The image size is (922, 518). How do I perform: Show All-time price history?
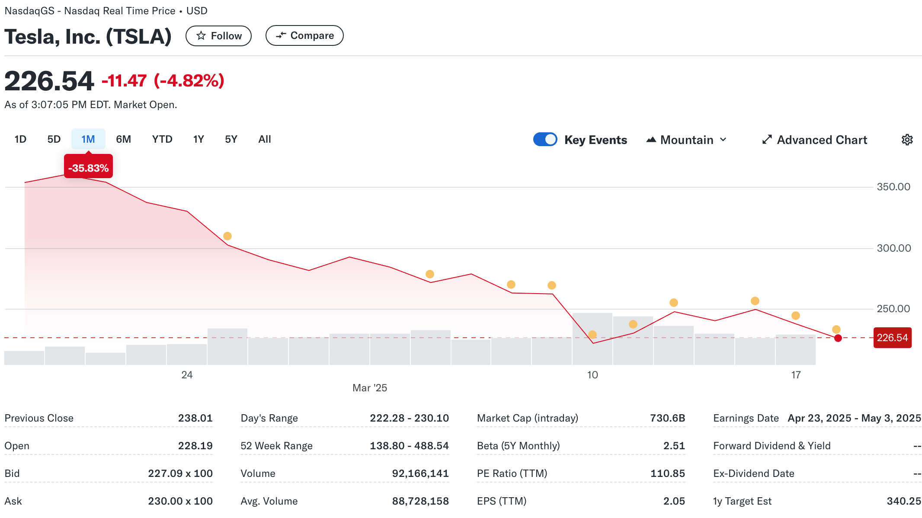pos(265,139)
